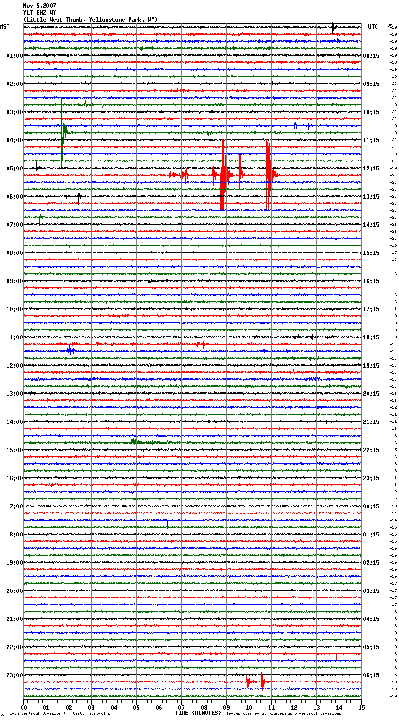The height and width of the screenshot is (720, 399).
Task: Click the black spike in the top trace
Action: click(x=334, y=28)
